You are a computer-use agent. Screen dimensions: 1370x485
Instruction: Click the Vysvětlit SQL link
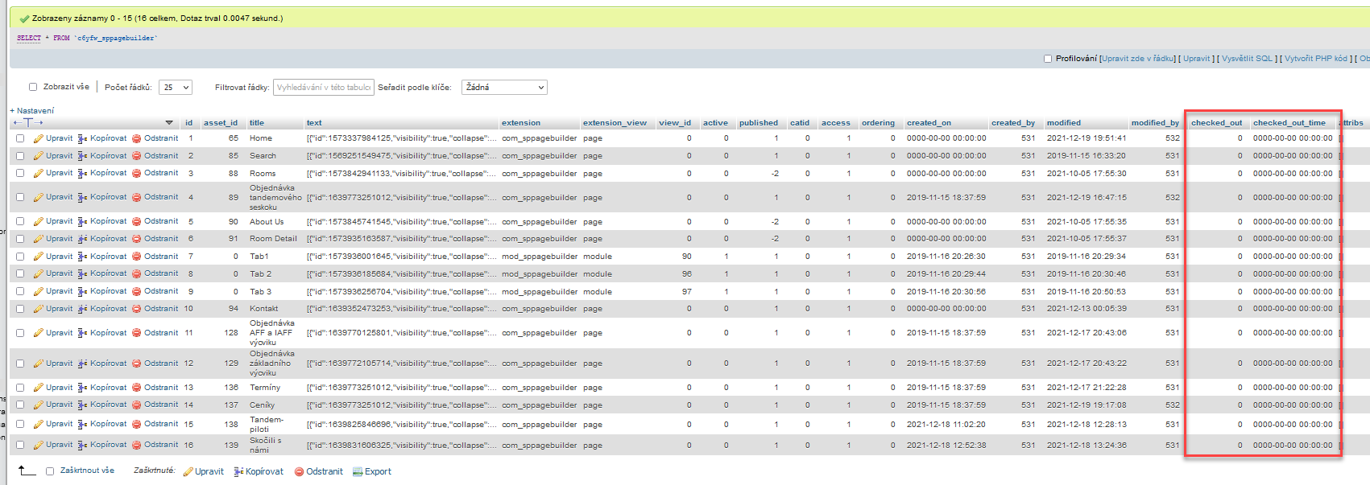point(1247,59)
